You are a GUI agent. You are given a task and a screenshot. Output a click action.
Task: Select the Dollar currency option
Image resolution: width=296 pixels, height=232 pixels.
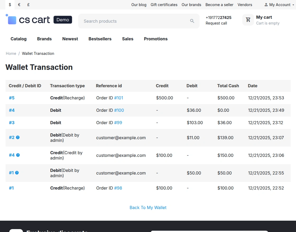[10, 5]
